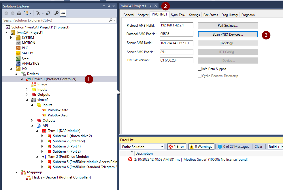Click the Profinet Controller device icon

coord(29,79)
